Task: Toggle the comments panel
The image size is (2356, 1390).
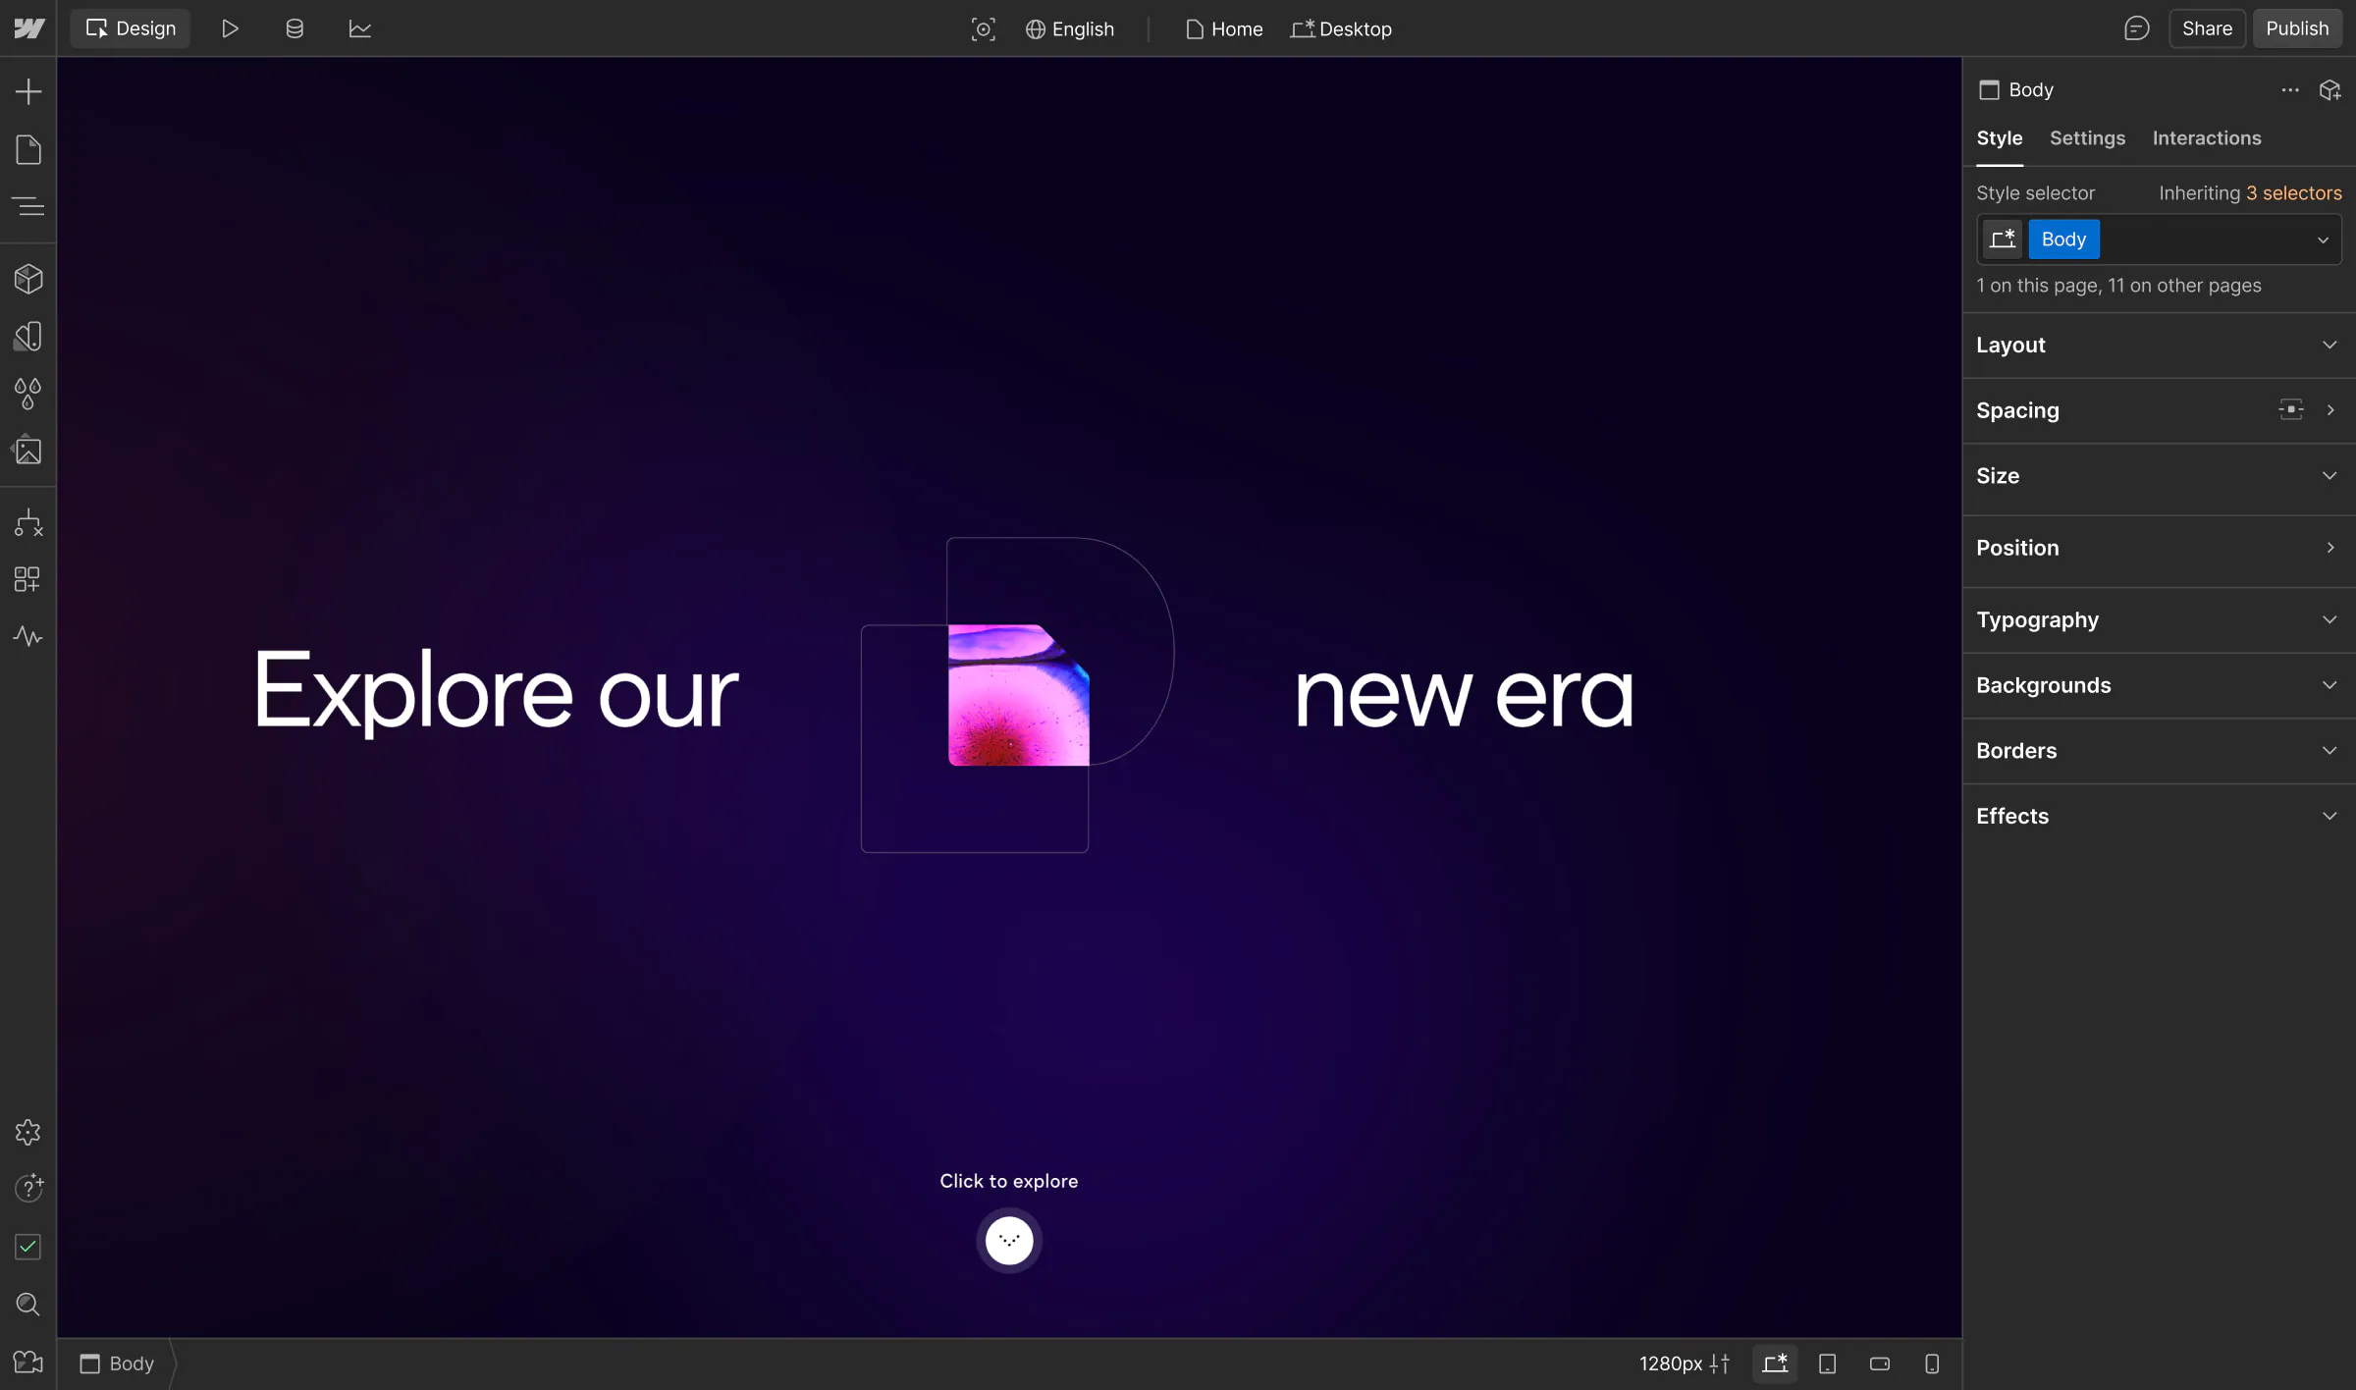Action: [2137, 28]
